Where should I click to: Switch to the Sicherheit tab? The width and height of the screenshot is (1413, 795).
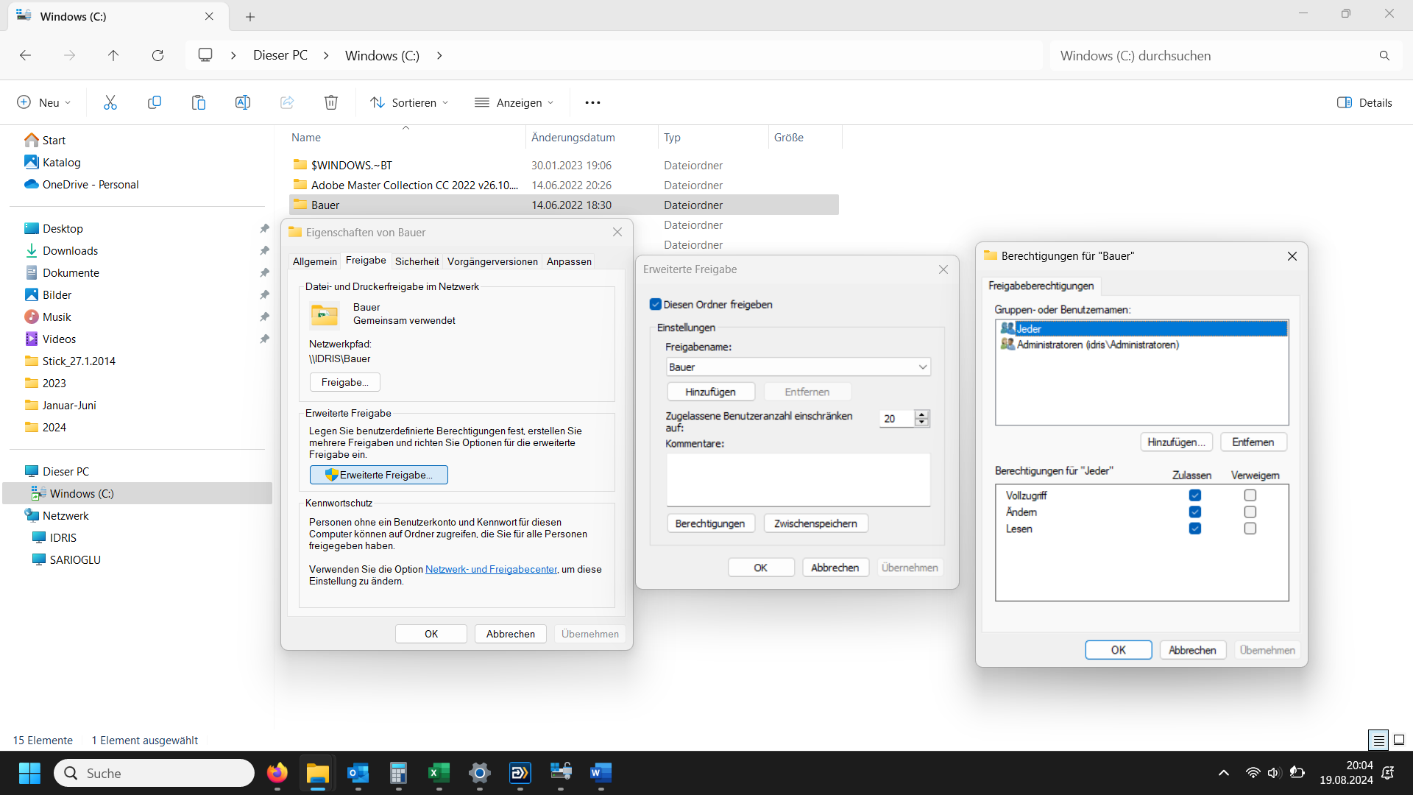[x=417, y=261]
